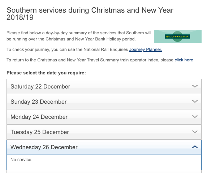Viewport: 207px width, 173px height.
Task: Open the Monday 24 December section
Action: (104, 117)
